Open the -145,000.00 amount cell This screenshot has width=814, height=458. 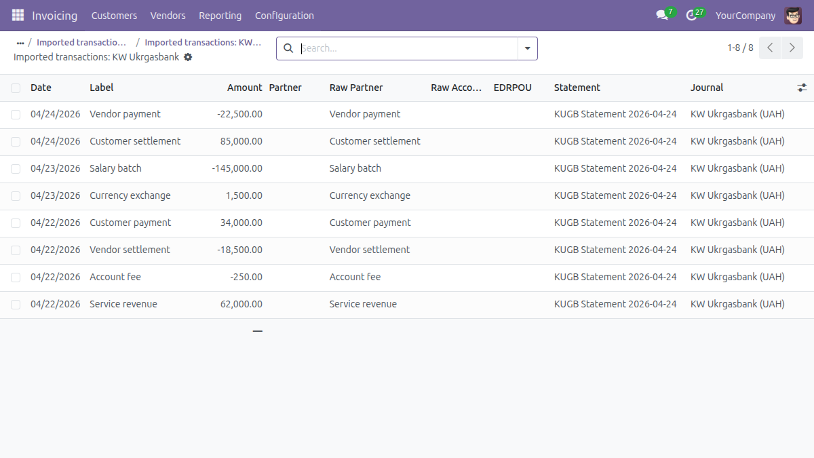coord(237,168)
